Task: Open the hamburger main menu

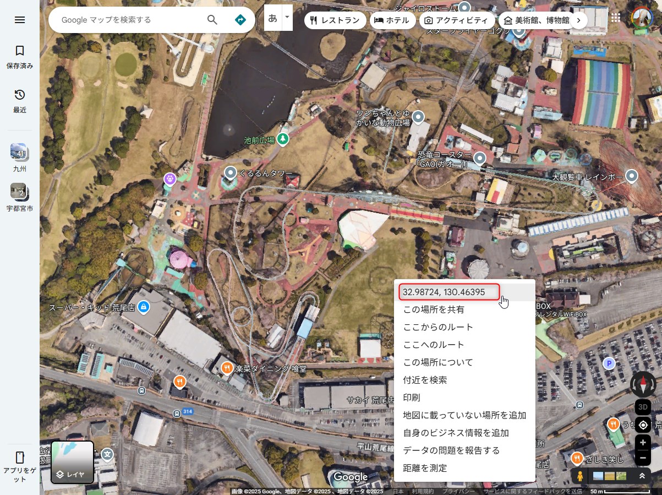Action: point(20,20)
